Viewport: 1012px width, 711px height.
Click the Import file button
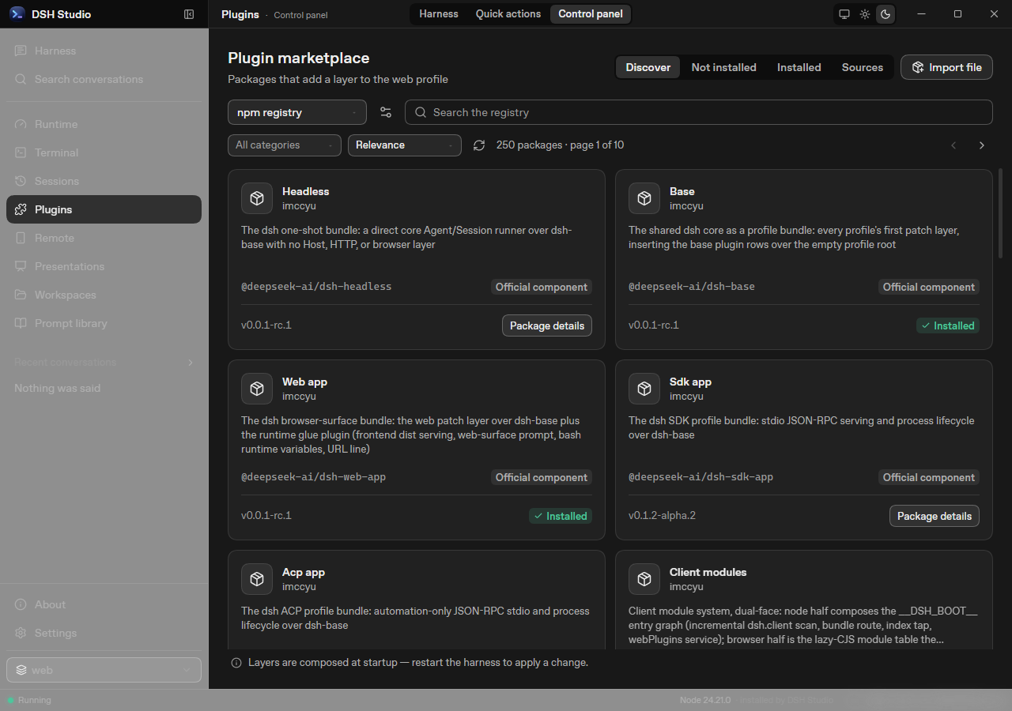[946, 67]
